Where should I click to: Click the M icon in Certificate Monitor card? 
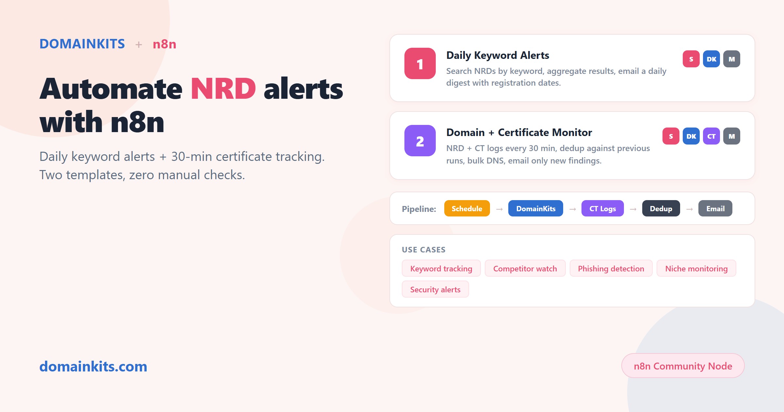pyautogui.click(x=731, y=136)
